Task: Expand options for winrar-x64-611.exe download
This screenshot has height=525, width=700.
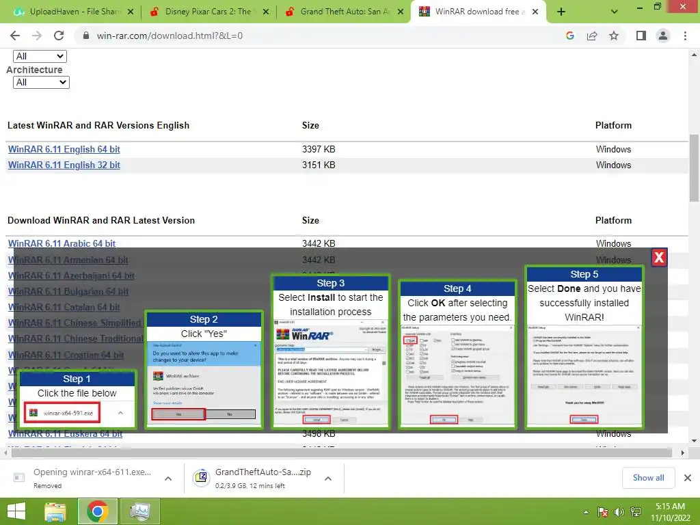Action: pyautogui.click(x=168, y=479)
